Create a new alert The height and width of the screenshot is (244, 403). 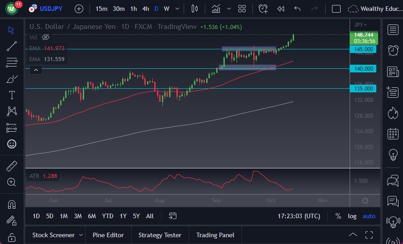pos(263,9)
